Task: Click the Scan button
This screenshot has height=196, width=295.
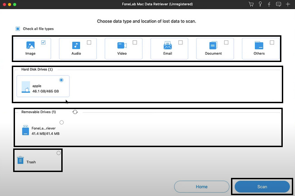Action: (x=262, y=186)
